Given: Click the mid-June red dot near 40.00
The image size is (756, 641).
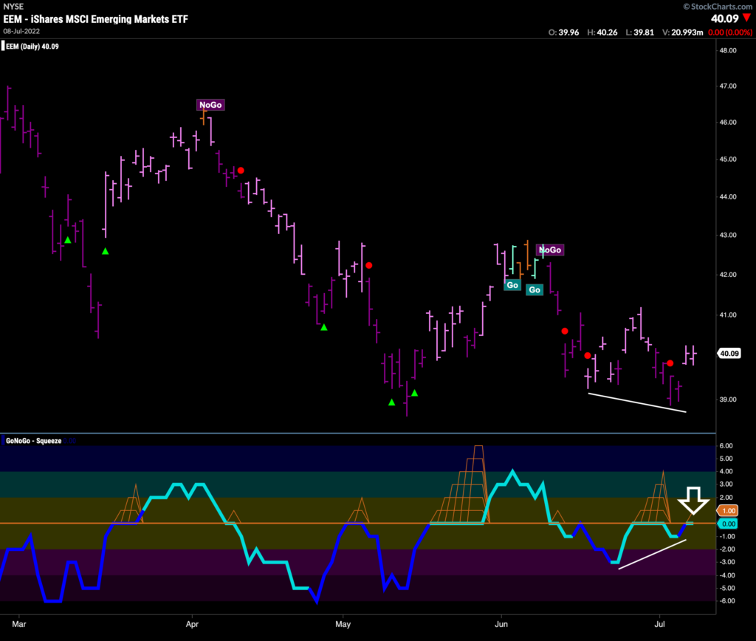Looking at the screenshot, I should pos(587,355).
